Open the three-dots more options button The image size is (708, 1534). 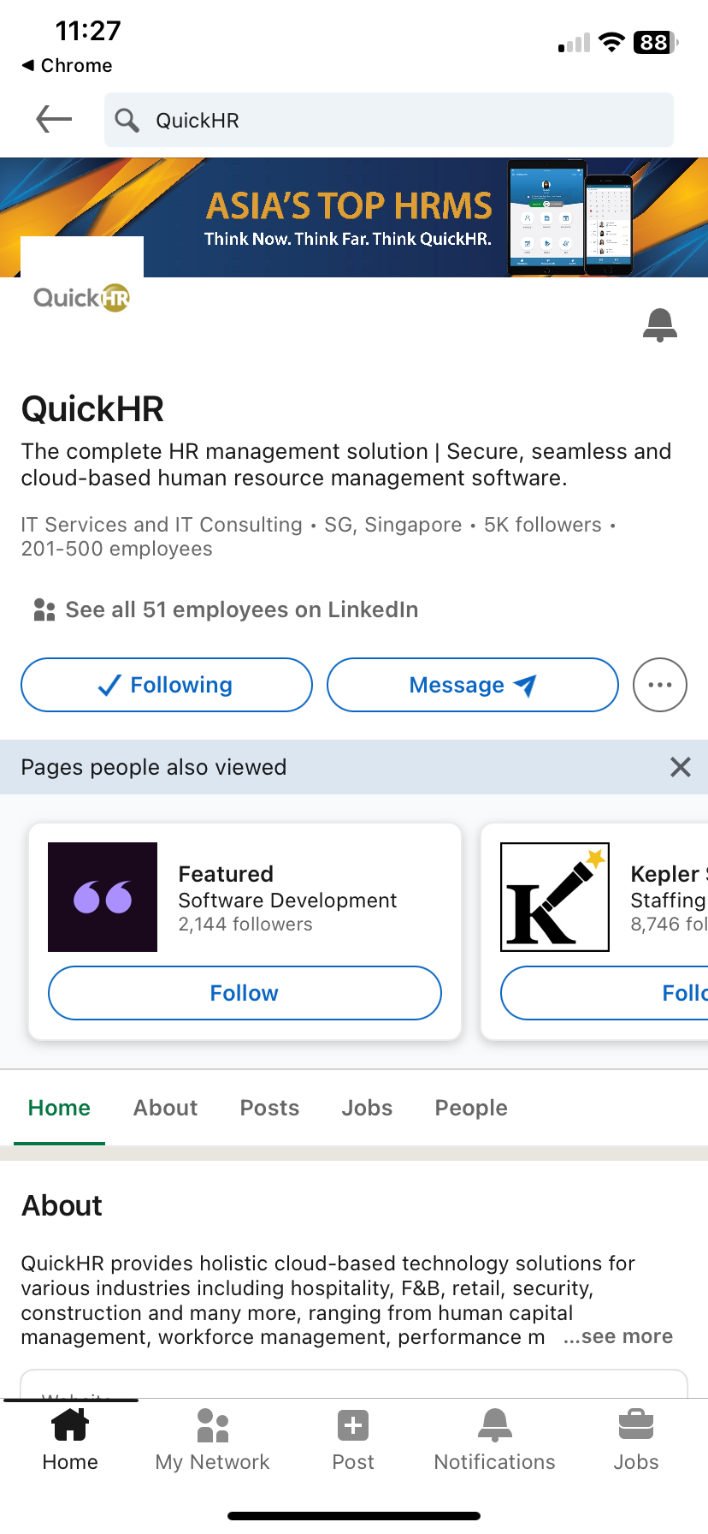tap(659, 685)
